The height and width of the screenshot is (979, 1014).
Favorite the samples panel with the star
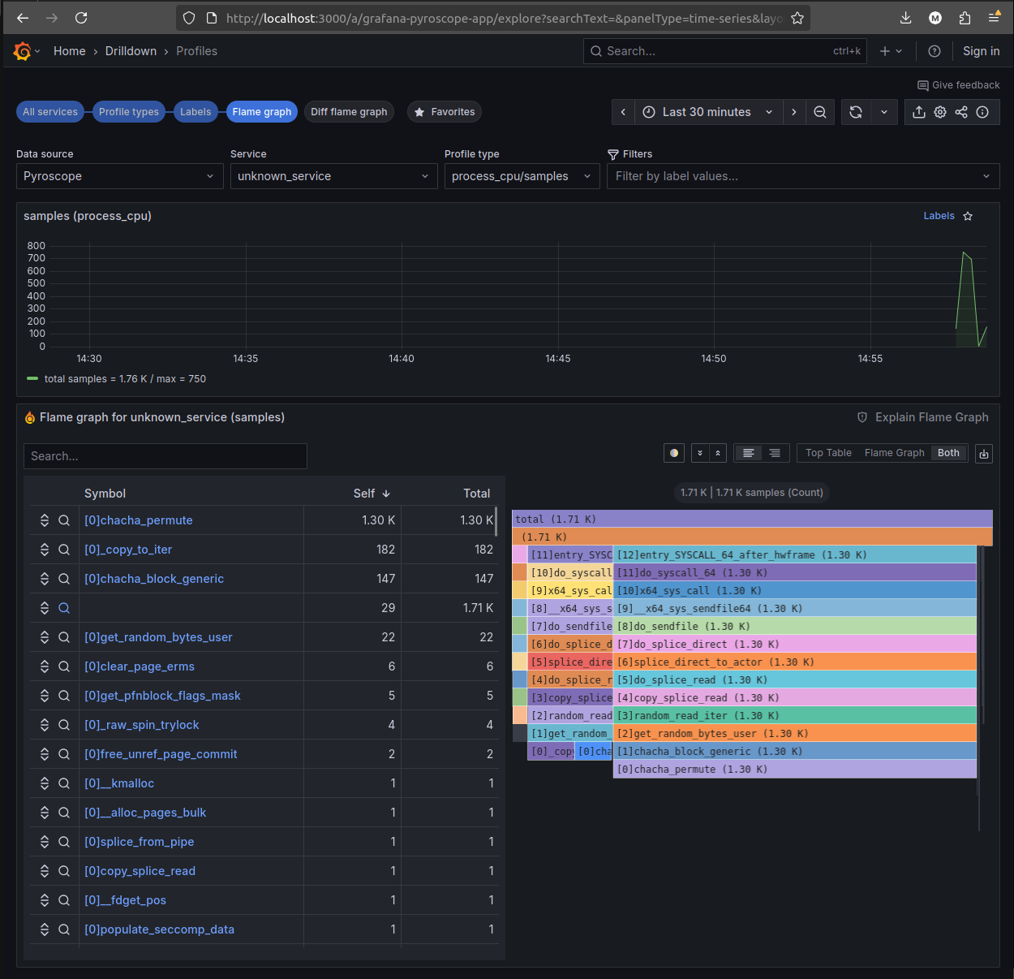(x=968, y=216)
